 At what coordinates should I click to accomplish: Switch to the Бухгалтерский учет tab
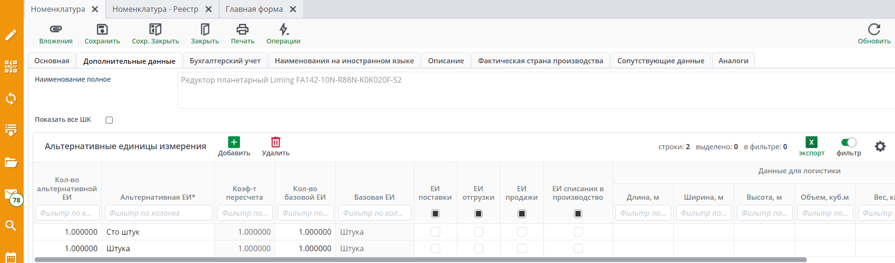point(225,61)
